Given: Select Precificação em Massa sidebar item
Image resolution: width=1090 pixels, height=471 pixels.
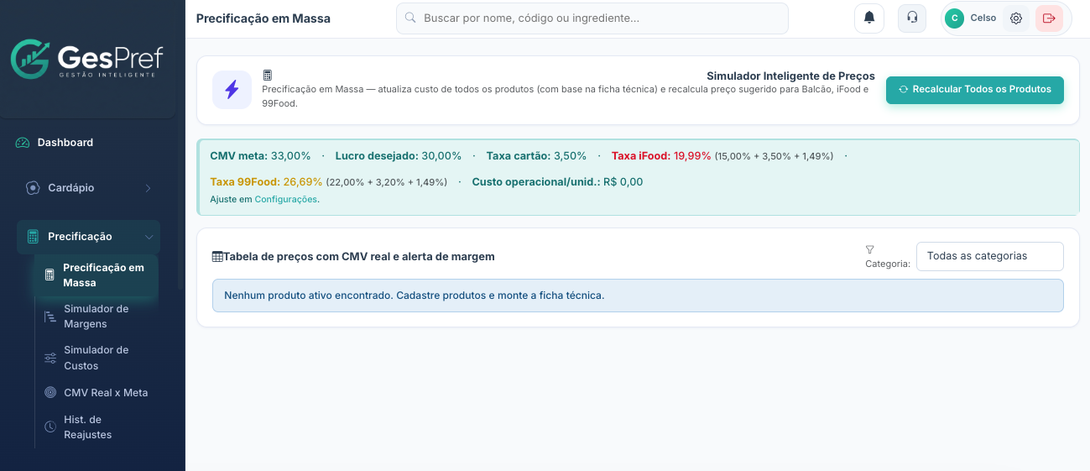Looking at the screenshot, I should pyautogui.click(x=96, y=275).
